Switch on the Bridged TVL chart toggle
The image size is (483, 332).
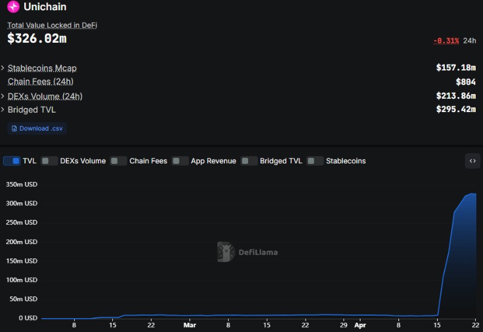click(249, 161)
